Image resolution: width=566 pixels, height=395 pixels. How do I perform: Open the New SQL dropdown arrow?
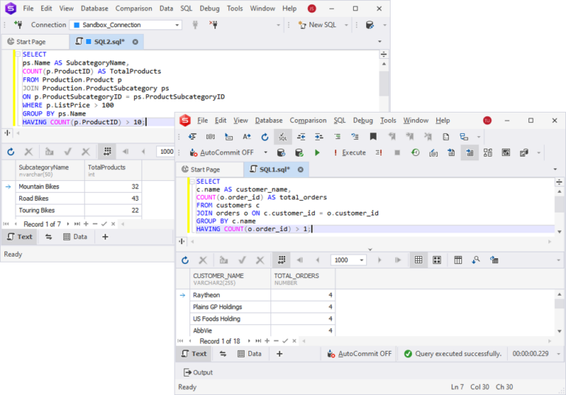(x=343, y=25)
